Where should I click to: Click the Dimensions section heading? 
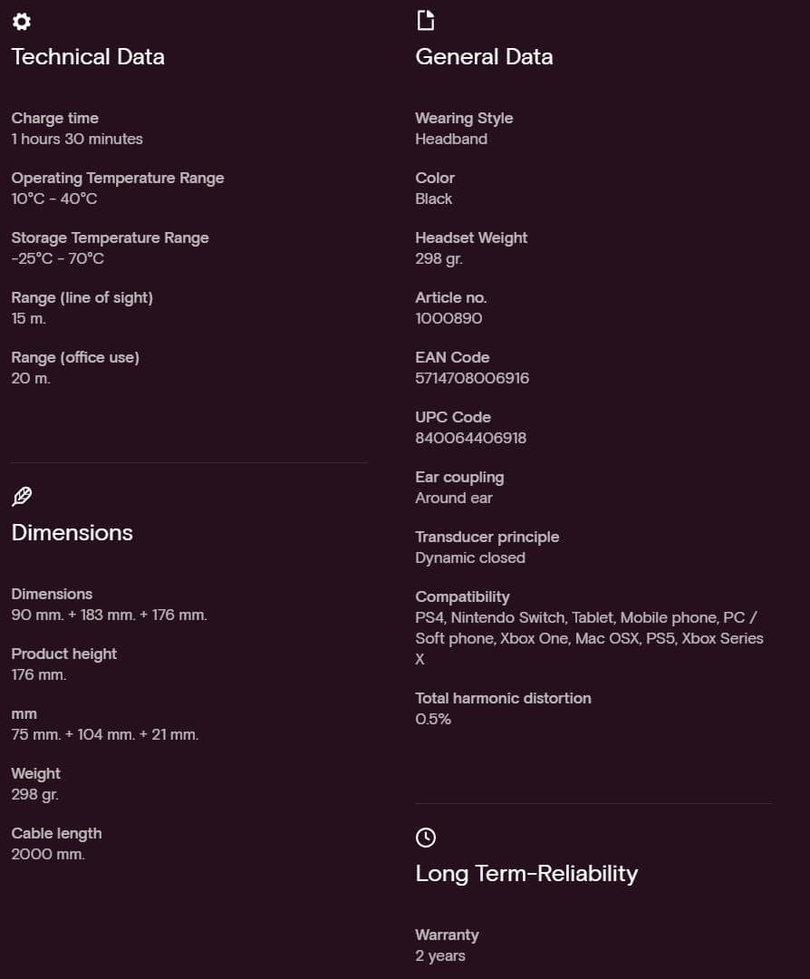pyautogui.click(x=72, y=533)
